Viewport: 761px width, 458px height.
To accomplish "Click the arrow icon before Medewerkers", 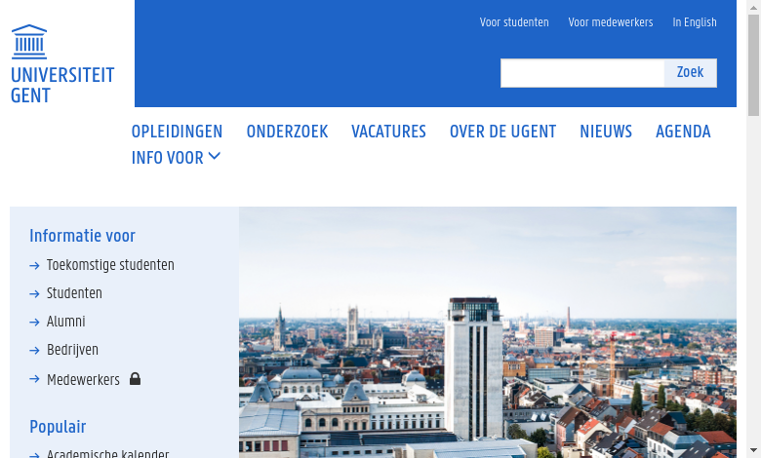I will [34, 380].
